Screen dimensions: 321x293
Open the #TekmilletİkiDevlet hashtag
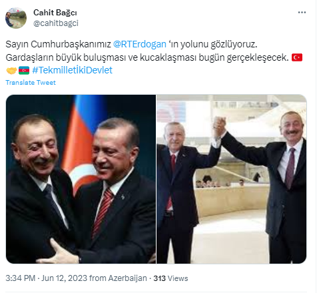point(73,70)
